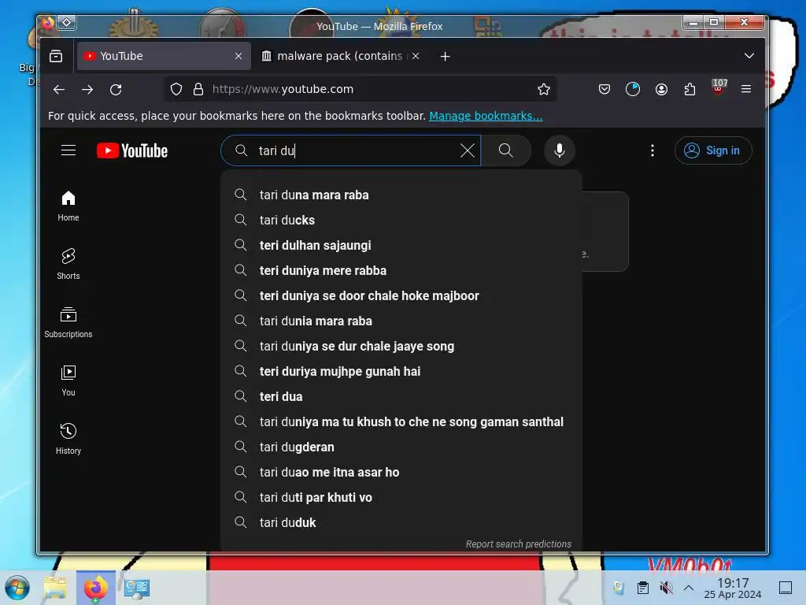Pick the 'tari duduk' suggestion
The image size is (806, 605).
click(401, 523)
